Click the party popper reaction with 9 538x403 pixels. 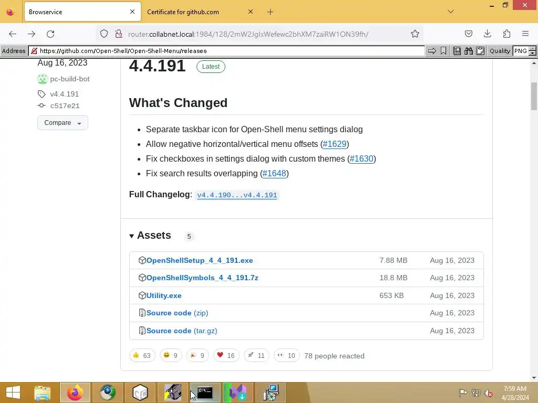(198, 355)
